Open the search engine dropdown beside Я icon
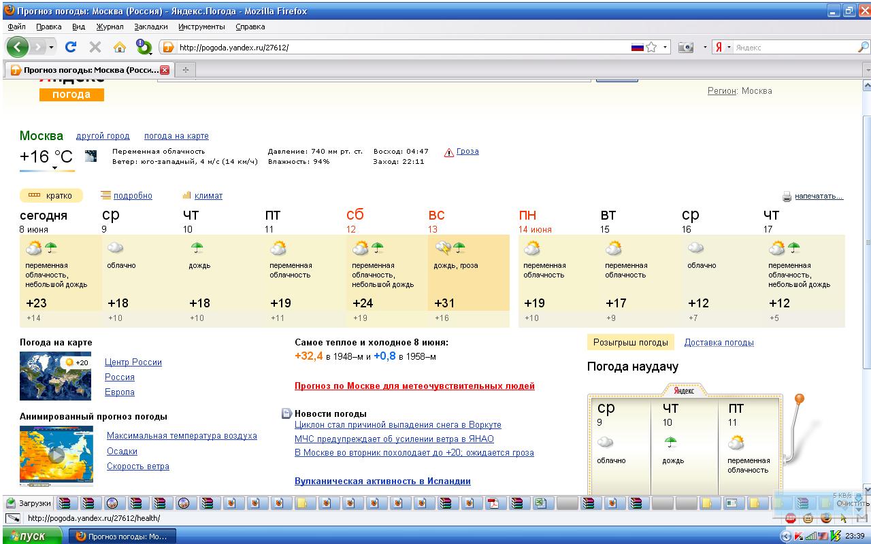The height and width of the screenshot is (544, 871). tap(729, 48)
